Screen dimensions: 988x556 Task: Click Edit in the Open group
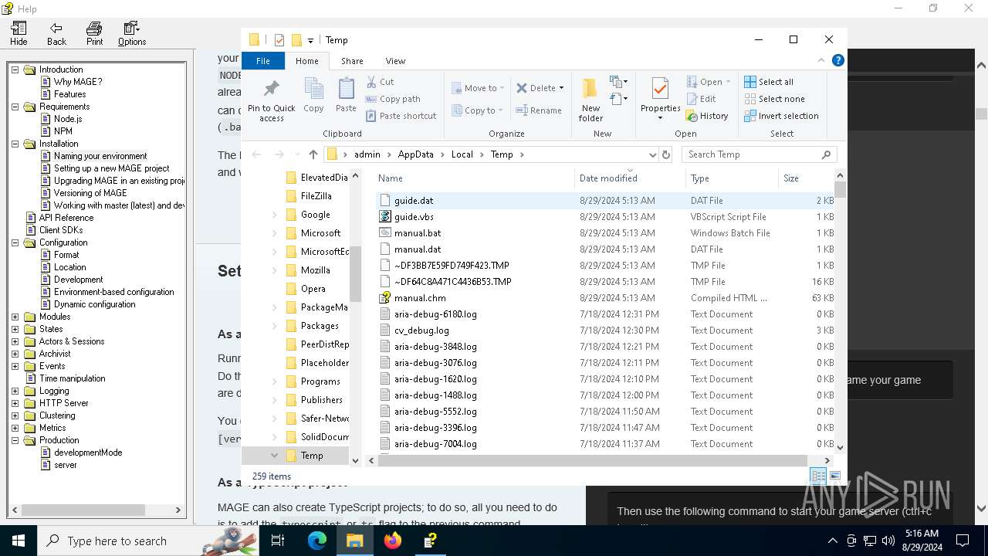pyautogui.click(x=702, y=99)
